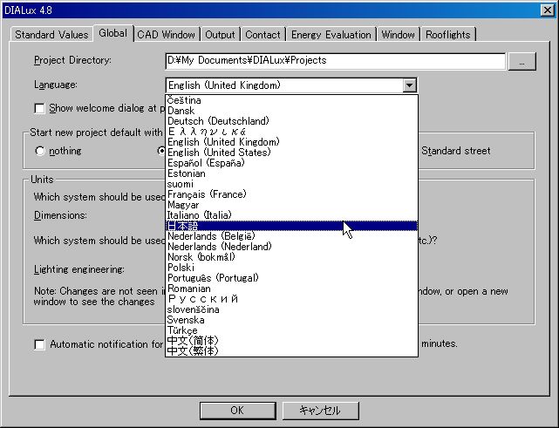559x428 pixels.
Task: Open the Window tab
Action: tap(398, 35)
